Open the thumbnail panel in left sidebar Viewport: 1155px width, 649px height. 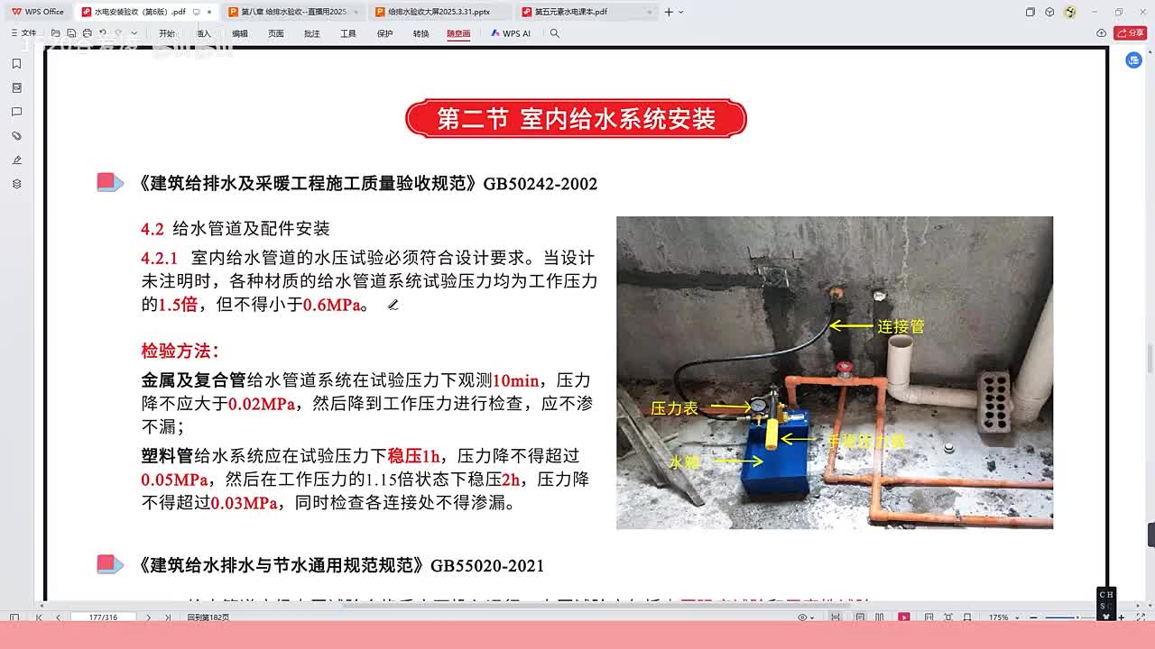(16, 88)
